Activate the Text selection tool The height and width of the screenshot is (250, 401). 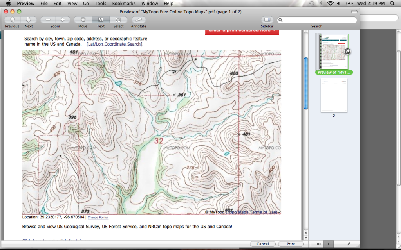101,20
